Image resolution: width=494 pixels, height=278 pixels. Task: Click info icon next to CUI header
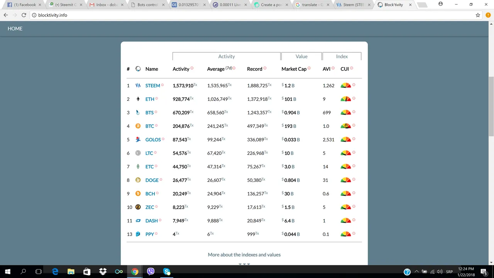click(x=351, y=68)
